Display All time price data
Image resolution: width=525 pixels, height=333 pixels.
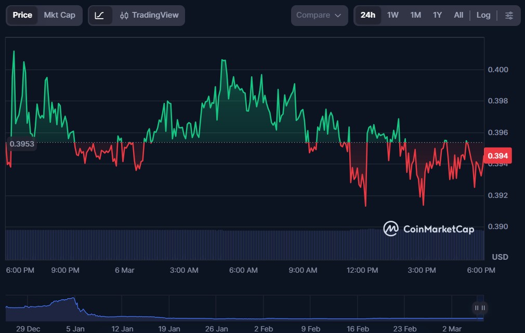pyautogui.click(x=458, y=15)
